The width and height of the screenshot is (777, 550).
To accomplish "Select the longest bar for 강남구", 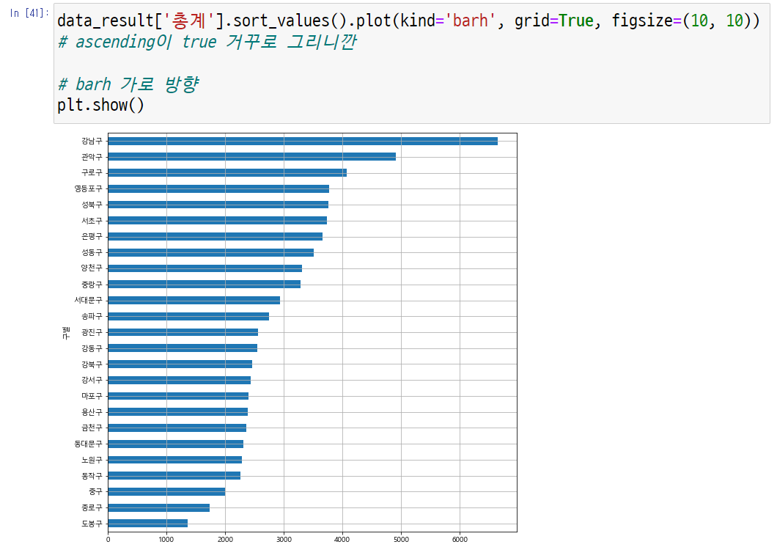I will point(303,142).
